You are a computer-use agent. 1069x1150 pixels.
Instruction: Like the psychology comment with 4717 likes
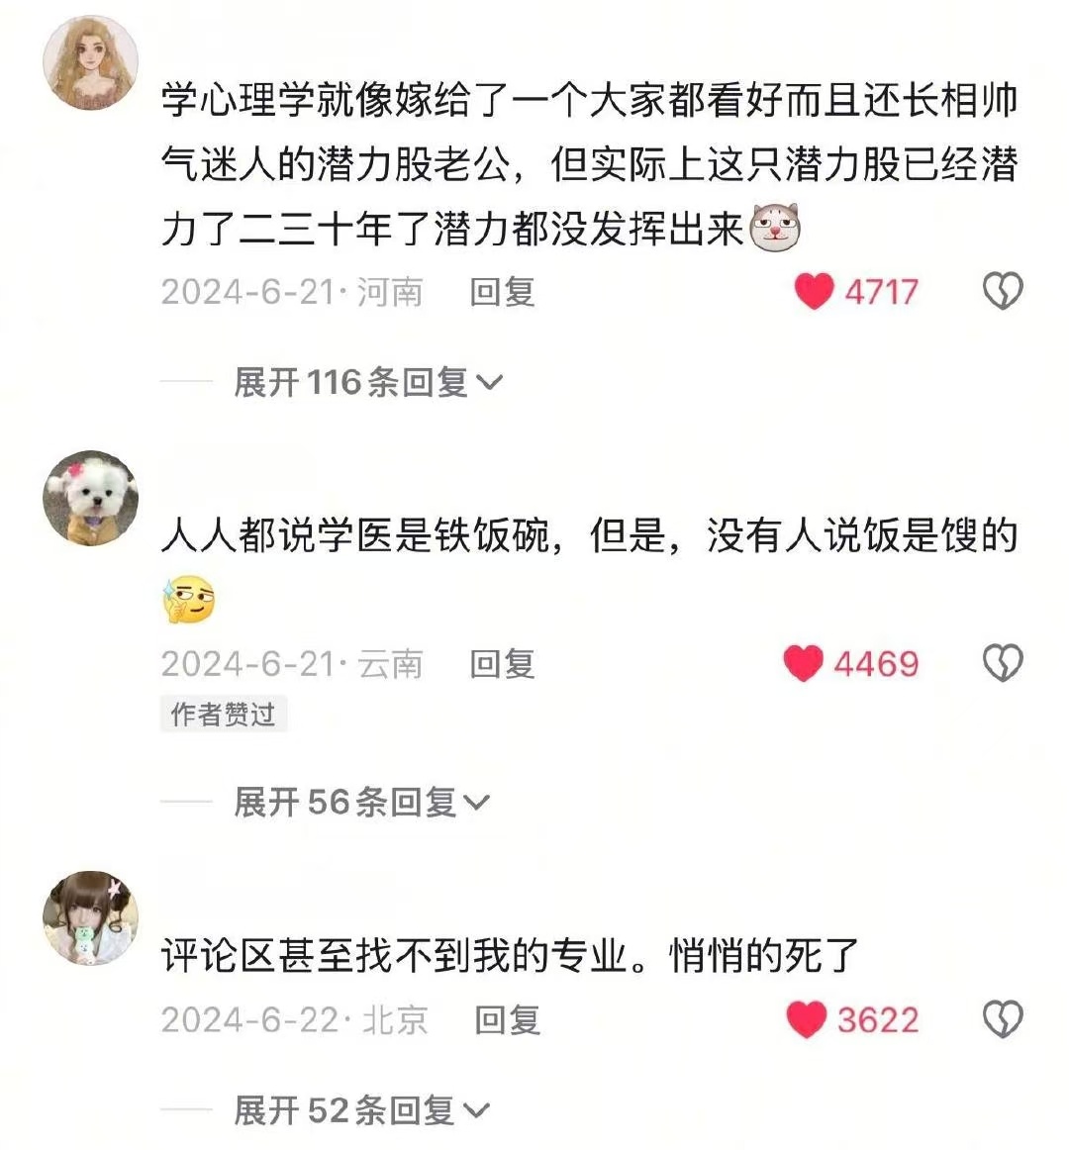pyautogui.click(x=814, y=291)
